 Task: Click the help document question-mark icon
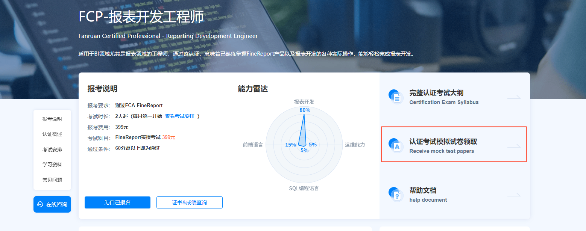point(396,195)
